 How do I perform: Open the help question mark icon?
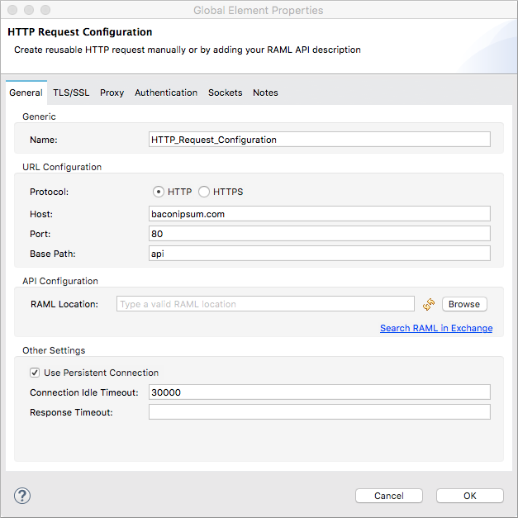[22, 496]
